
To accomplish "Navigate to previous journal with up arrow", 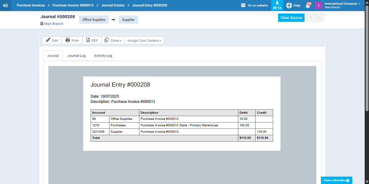I will (311, 18).
